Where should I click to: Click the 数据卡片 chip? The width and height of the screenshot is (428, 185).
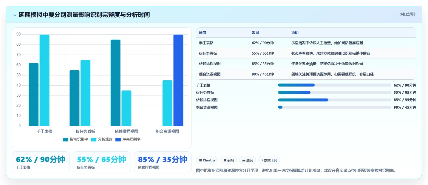269,160
